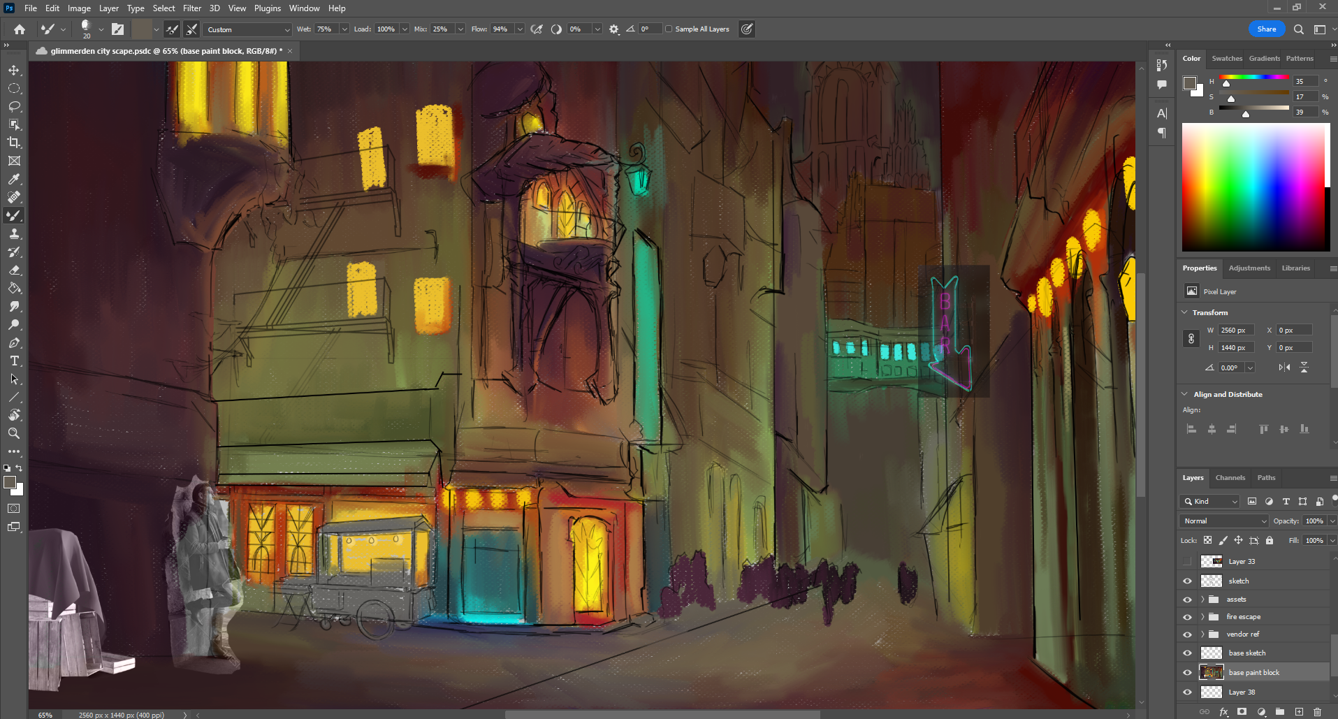This screenshot has height=719, width=1338.
Task: Hide Layer 38
Action: [1187, 692]
